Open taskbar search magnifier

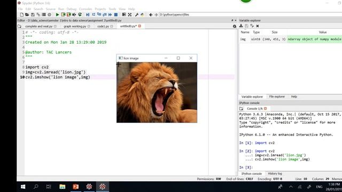click(x=36, y=187)
